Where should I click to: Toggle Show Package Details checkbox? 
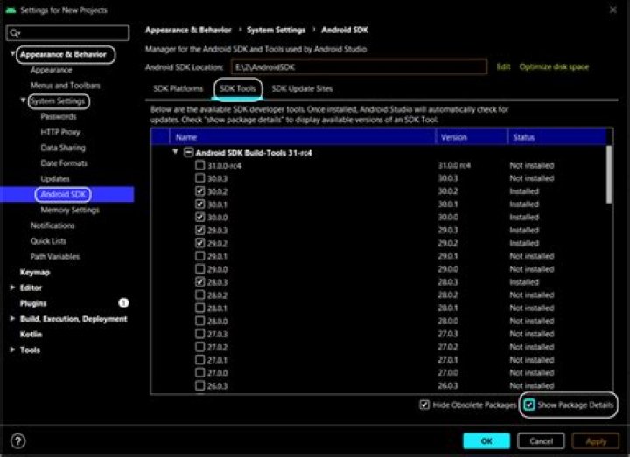pos(529,405)
